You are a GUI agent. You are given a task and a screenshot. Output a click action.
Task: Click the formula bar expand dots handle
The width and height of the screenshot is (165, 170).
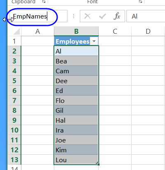pos(74,16)
